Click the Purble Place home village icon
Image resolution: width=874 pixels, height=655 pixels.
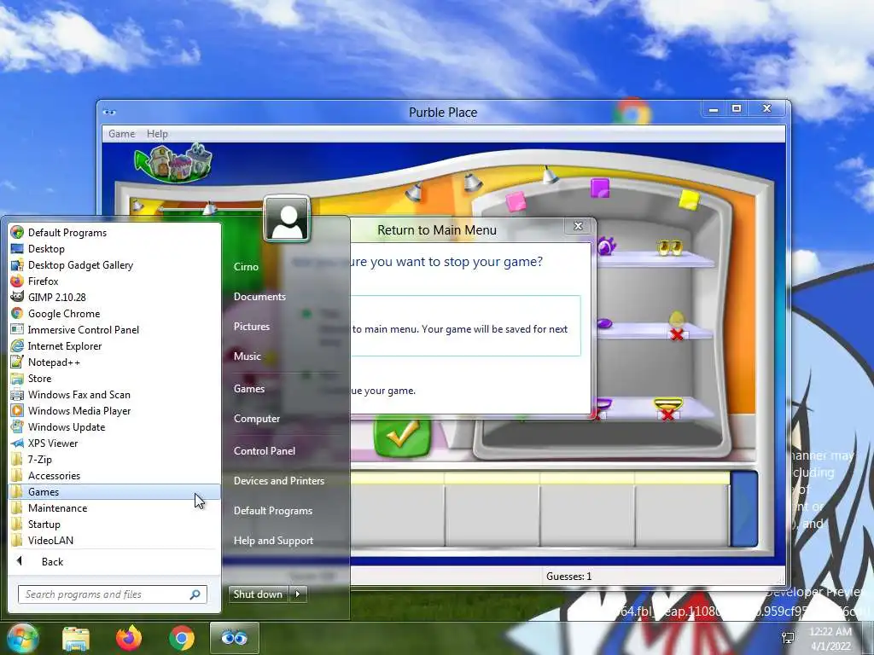[174, 163]
